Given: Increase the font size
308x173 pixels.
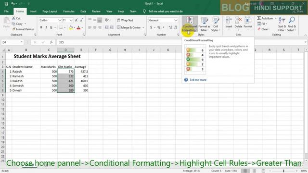Looking at the screenshot, I should [77, 20].
